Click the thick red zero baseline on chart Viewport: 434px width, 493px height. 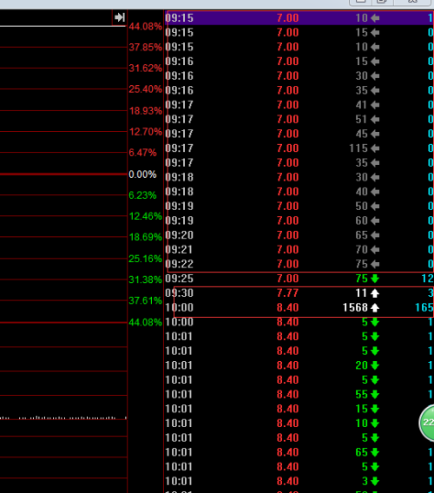coord(63,174)
